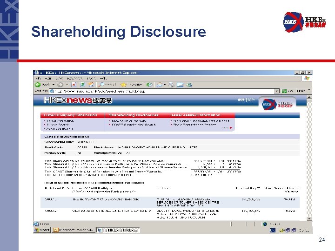Screen dimensions: 335x251
Task: Open the Advanced Search link
Action: [60, 128]
